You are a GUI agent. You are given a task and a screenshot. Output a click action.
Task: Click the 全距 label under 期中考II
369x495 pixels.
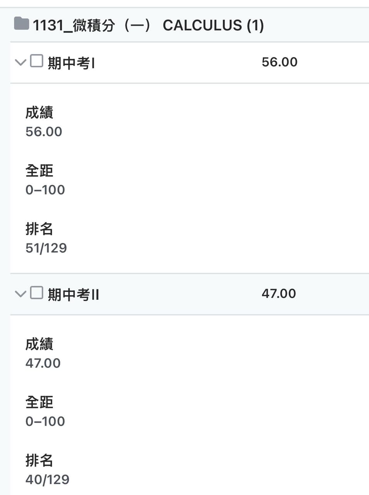(39, 402)
